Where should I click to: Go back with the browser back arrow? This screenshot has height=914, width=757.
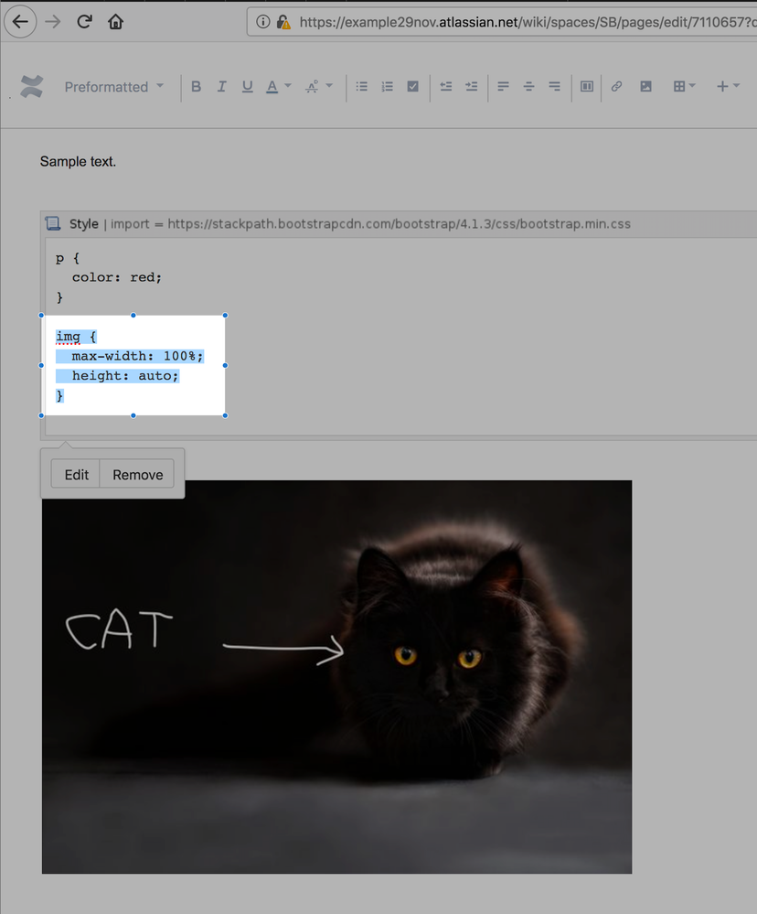coord(20,22)
